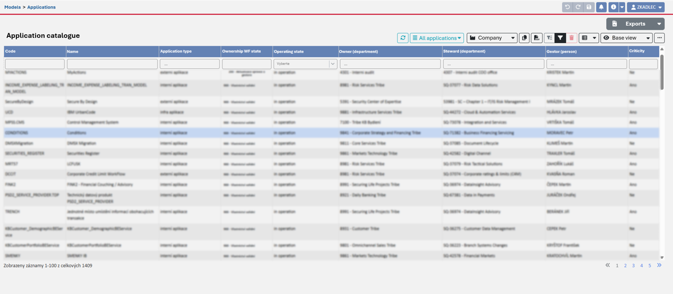Go to page 3 in pagination
The width and height of the screenshot is (673, 294).
click(x=634, y=266)
